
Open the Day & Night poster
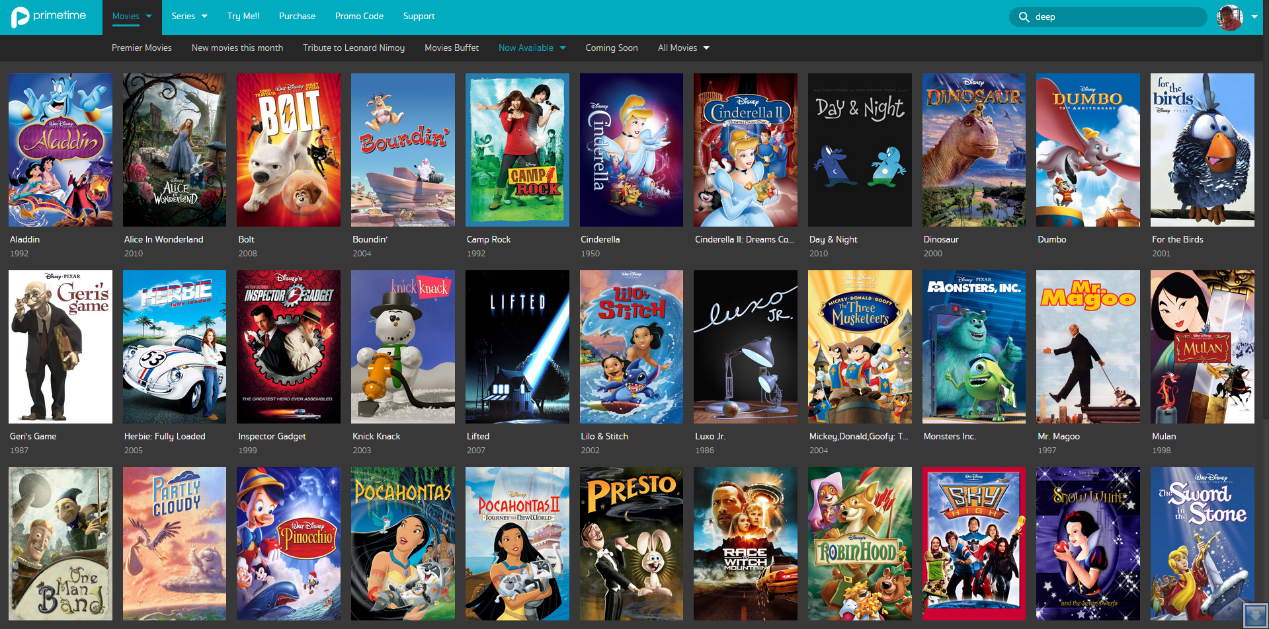click(860, 150)
